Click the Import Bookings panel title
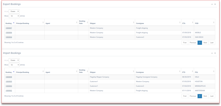 (12, 53)
